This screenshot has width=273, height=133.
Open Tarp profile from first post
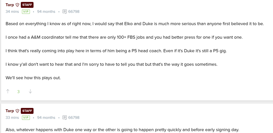point(10,5)
